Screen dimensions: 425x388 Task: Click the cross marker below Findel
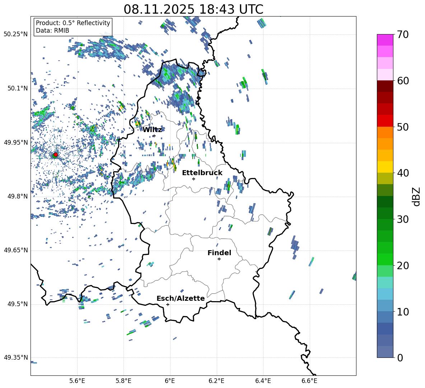[x=219, y=259]
